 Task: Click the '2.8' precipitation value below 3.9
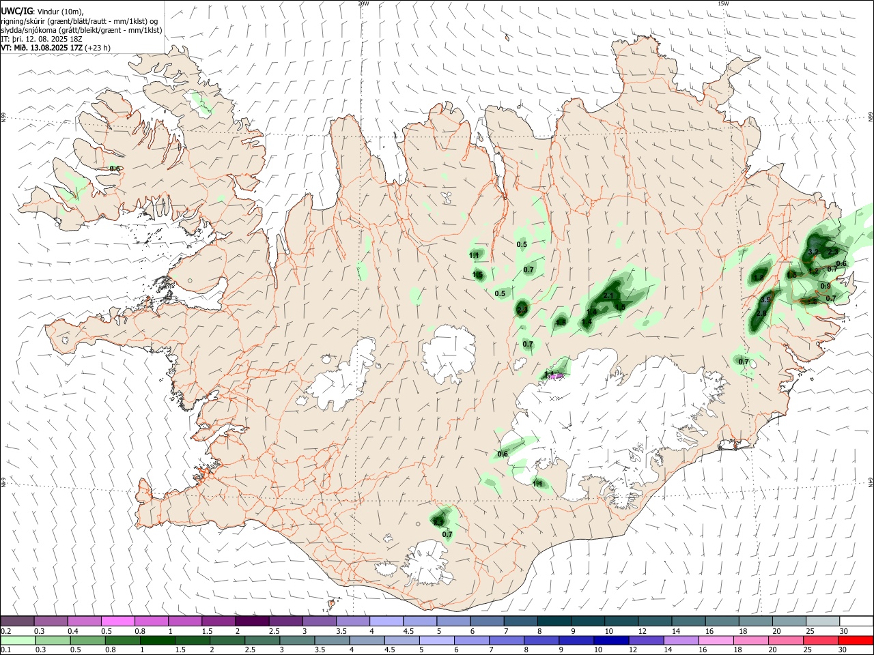tap(762, 313)
